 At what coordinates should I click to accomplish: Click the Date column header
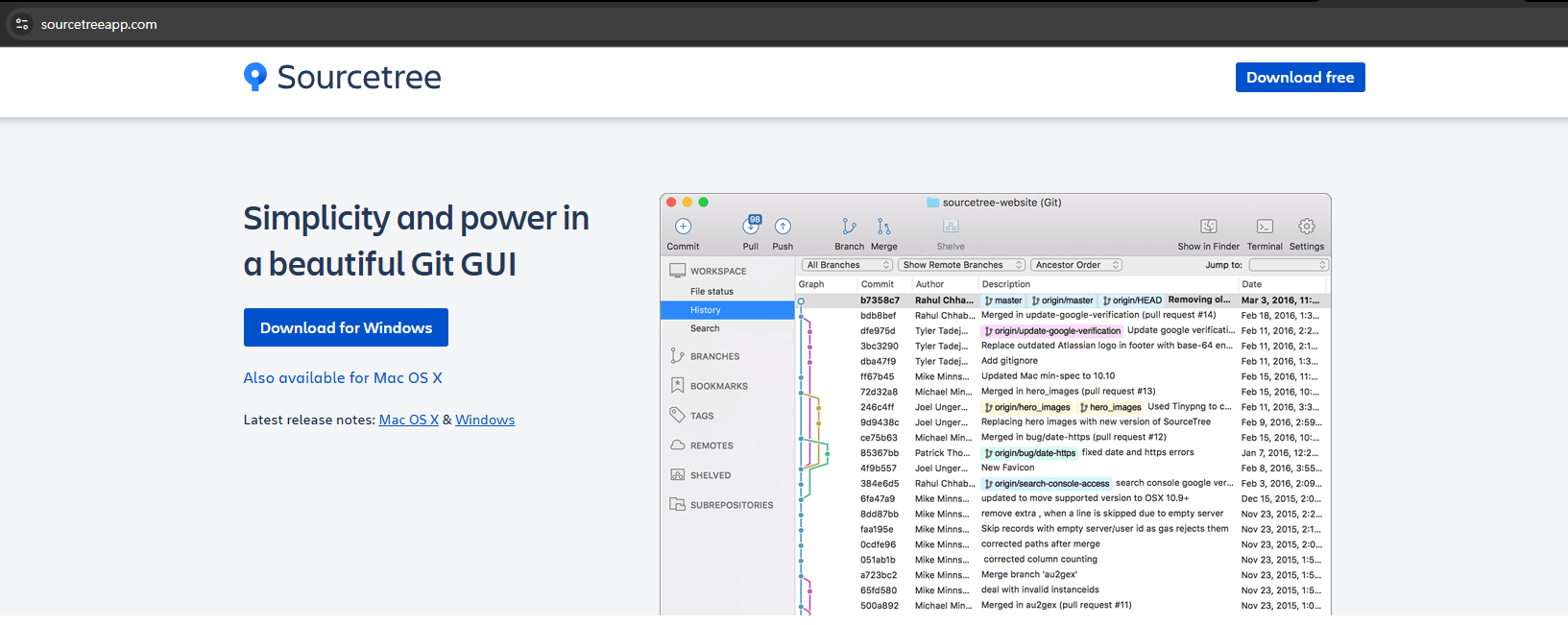[1251, 284]
